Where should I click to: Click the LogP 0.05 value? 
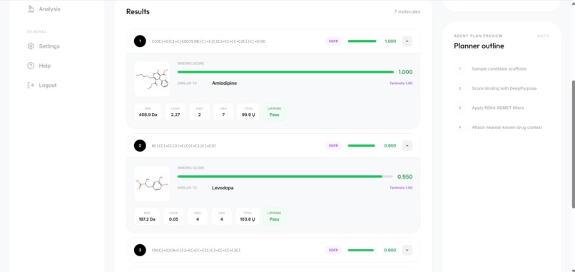[x=173, y=219]
